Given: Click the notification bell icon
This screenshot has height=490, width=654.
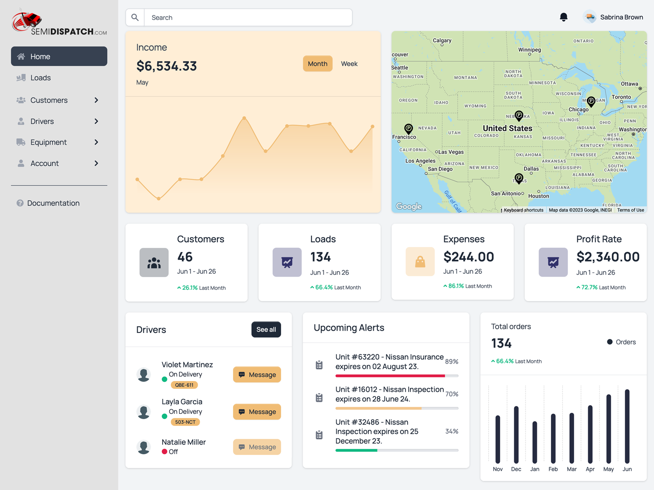Looking at the screenshot, I should 564,17.
